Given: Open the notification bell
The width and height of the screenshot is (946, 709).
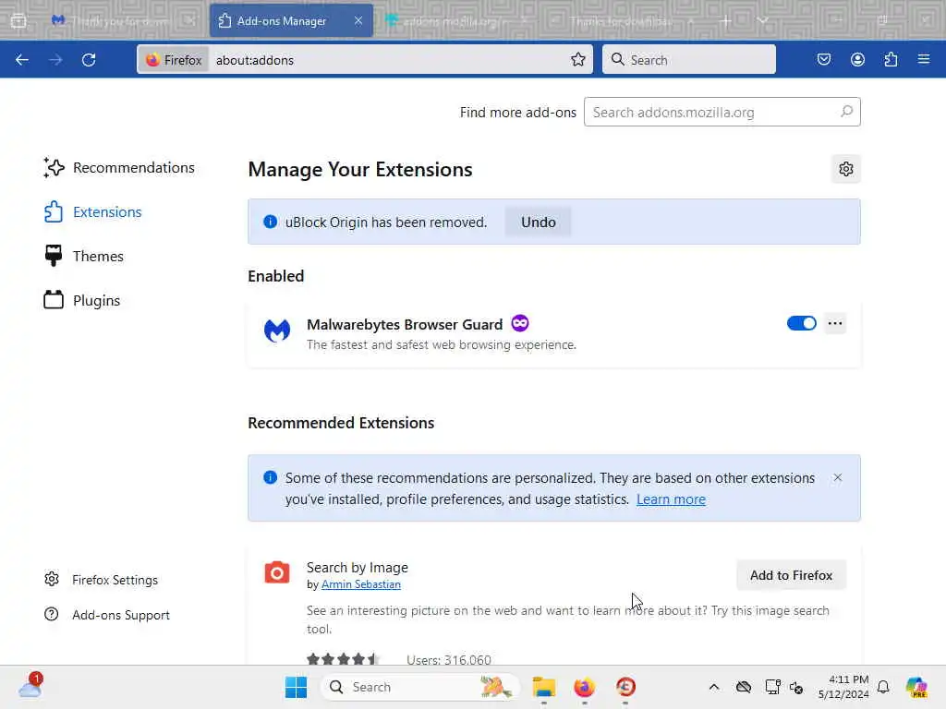Looking at the screenshot, I should pos(883,687).
